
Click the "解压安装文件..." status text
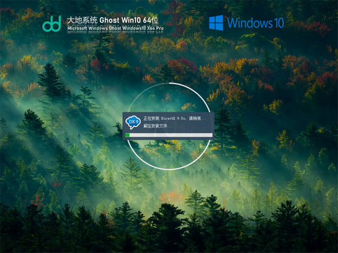tap(158, 126)
